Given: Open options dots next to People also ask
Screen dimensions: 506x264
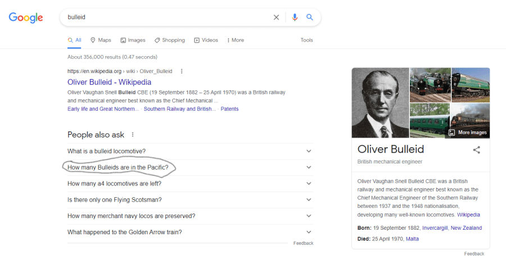Looking at the screenshot, I should 133,135.
